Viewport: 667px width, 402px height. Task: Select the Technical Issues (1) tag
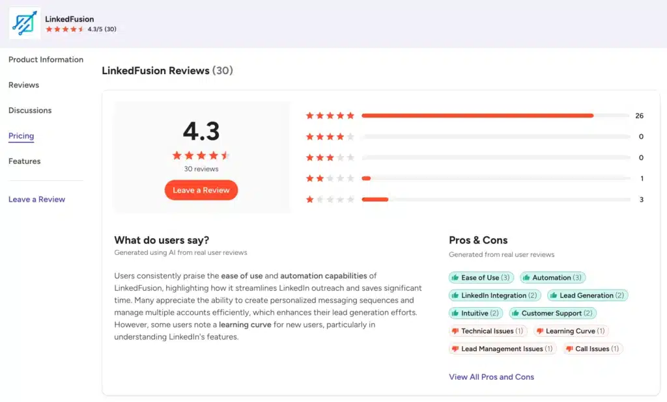(x=488, y=331)
